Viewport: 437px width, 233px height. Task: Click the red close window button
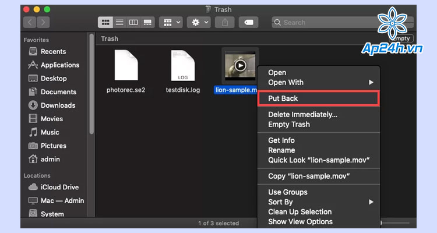tap(26, 9)
